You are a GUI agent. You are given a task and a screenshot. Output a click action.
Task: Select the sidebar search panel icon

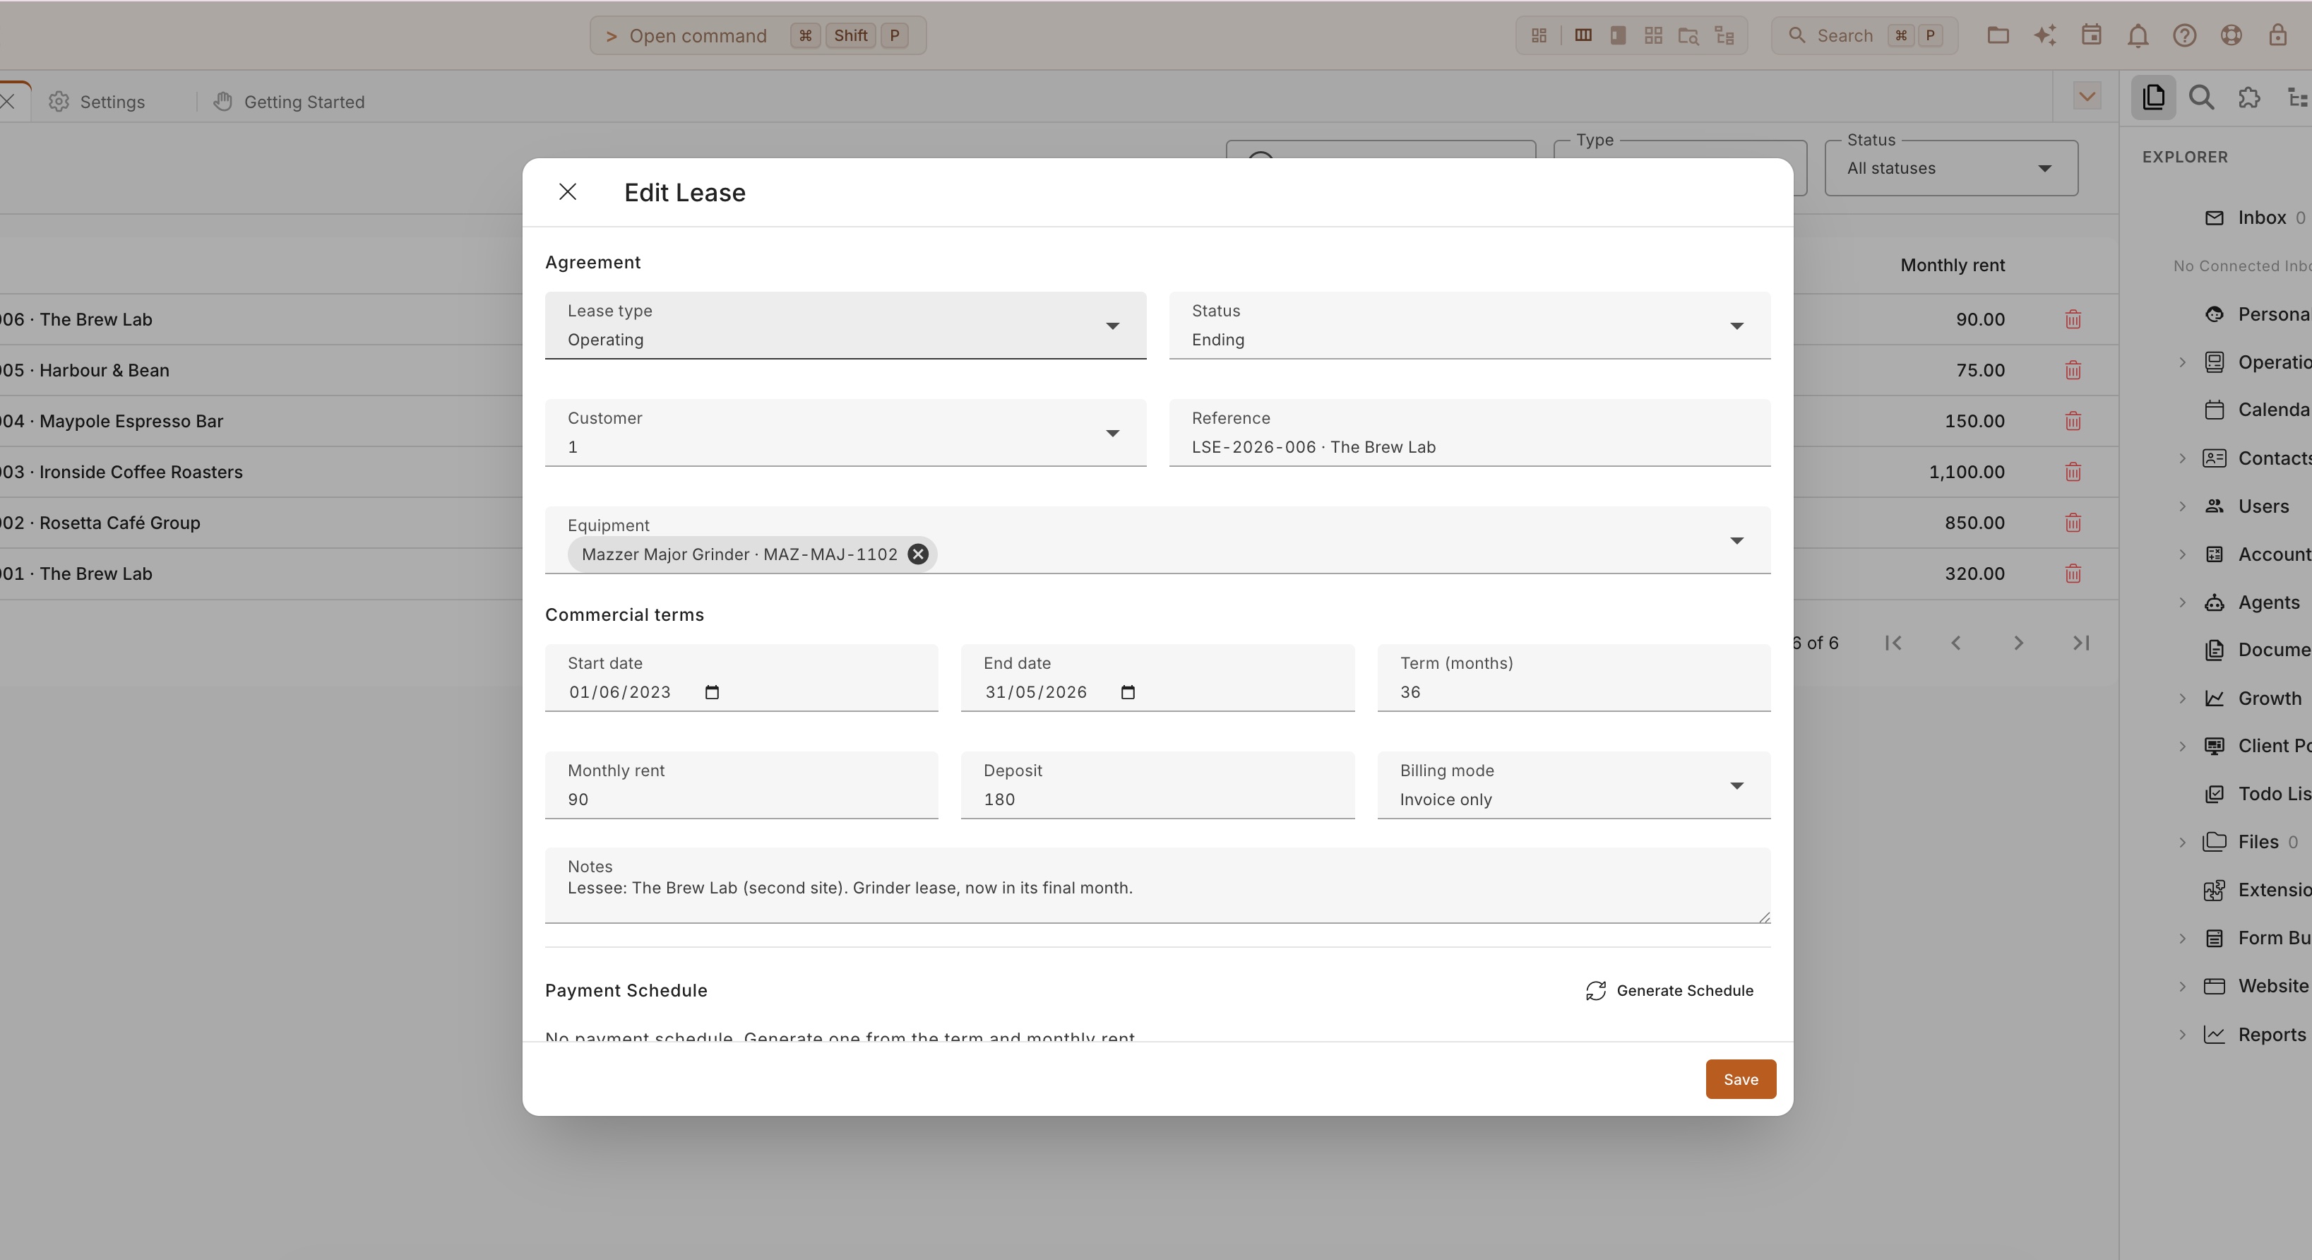[2202, 97]
